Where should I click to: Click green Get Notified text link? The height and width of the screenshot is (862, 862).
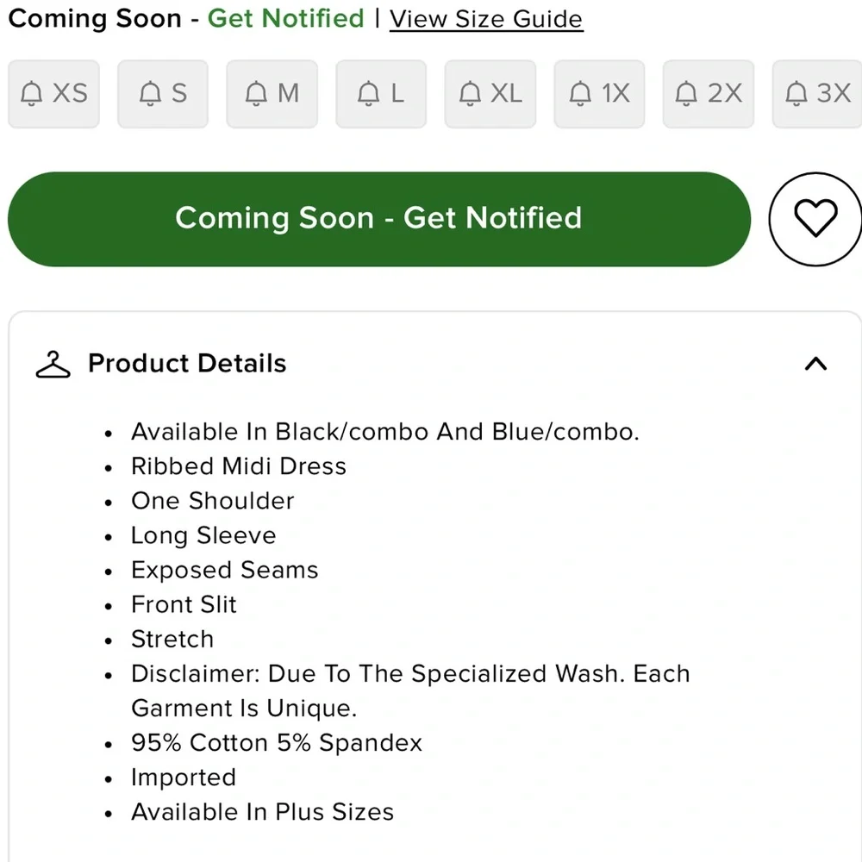tap(286, 18)
